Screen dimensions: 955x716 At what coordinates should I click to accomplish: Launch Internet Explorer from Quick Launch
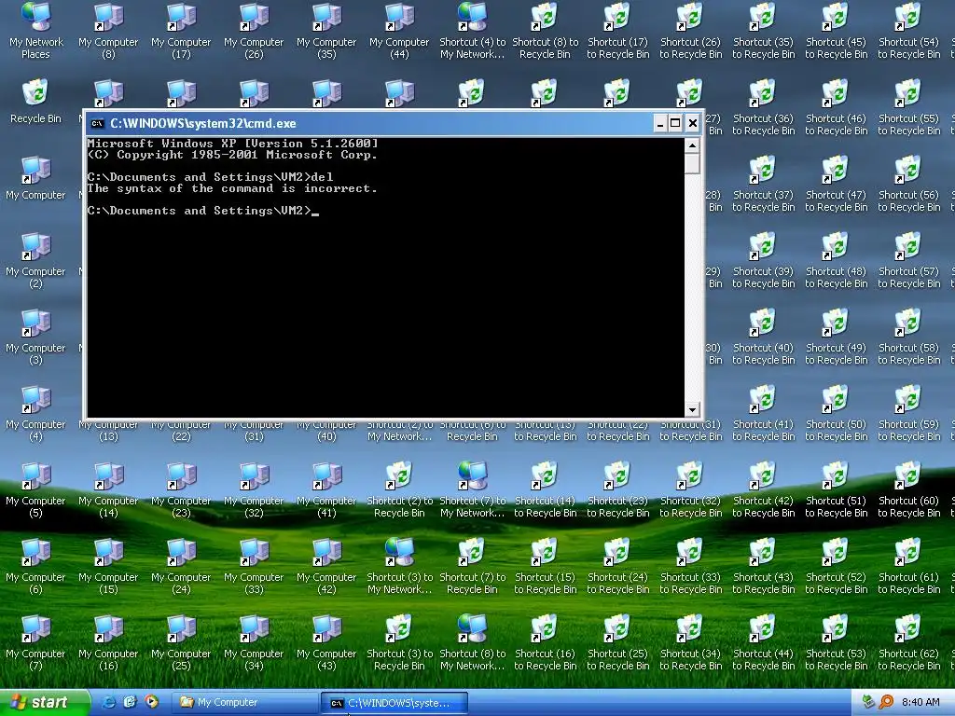pyautogui.click(x=110, y=703)
